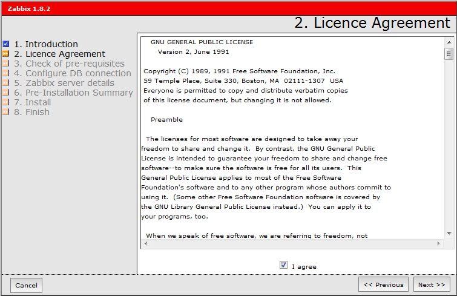
Task: Click the licence scroll up arrow
Action: pyautogui.click(x=449, y=43)
